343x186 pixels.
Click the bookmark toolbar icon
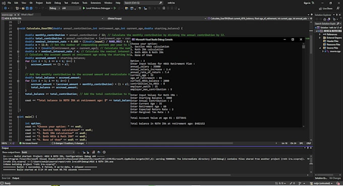click(x=164, y=8)
